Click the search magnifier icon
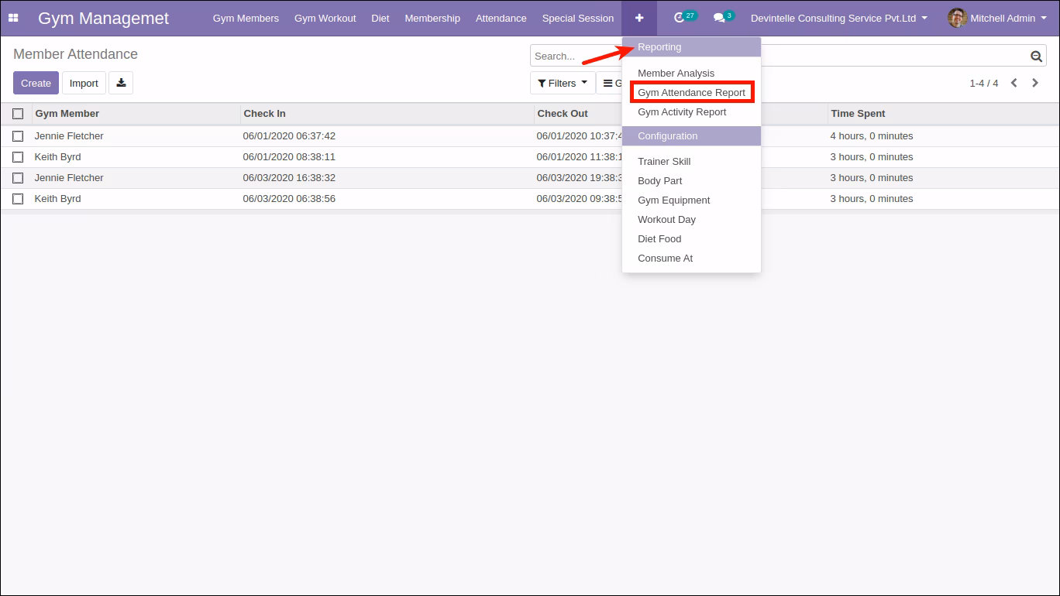The height and width of the screenshot is (596, 1060). click(1036, 56)
